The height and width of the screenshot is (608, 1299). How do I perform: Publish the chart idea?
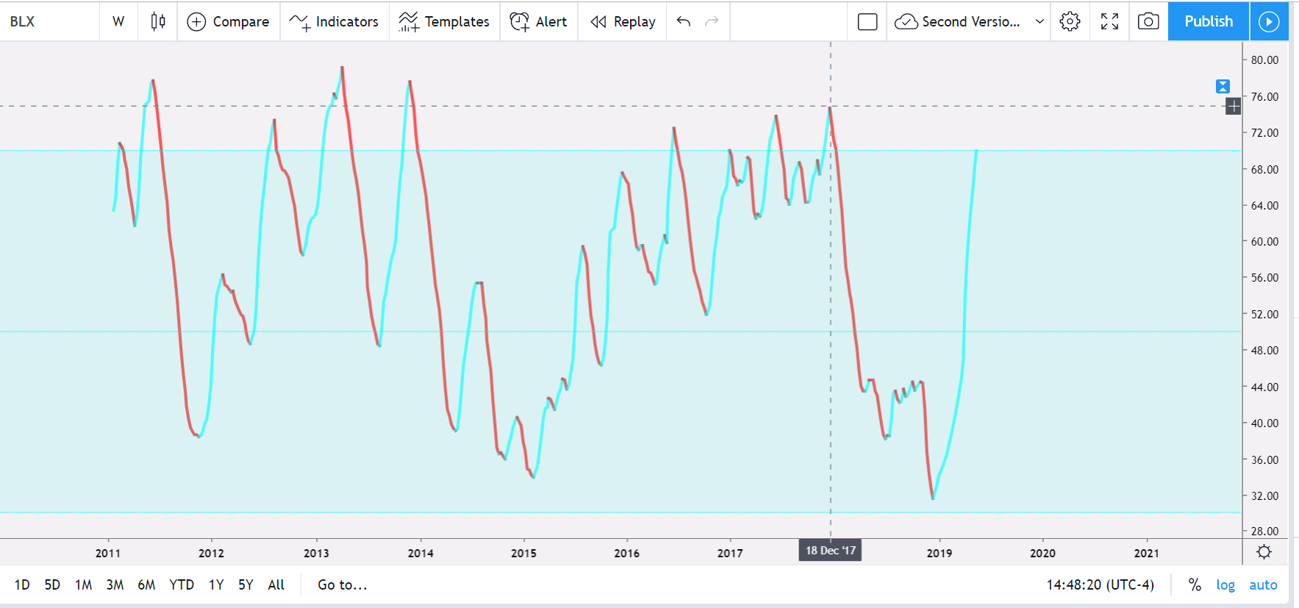[1209, 21]
